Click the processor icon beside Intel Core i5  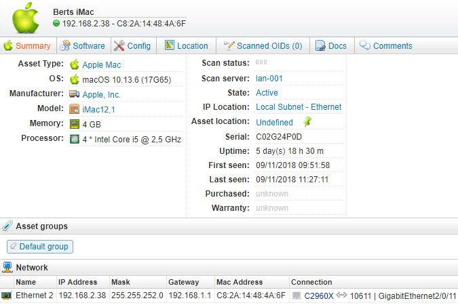(75, 139)
